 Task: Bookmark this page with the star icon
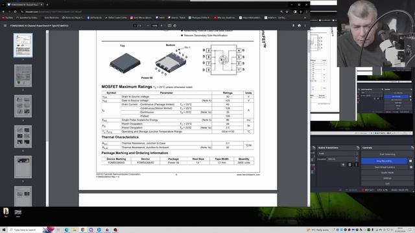(x=287, y=12)
